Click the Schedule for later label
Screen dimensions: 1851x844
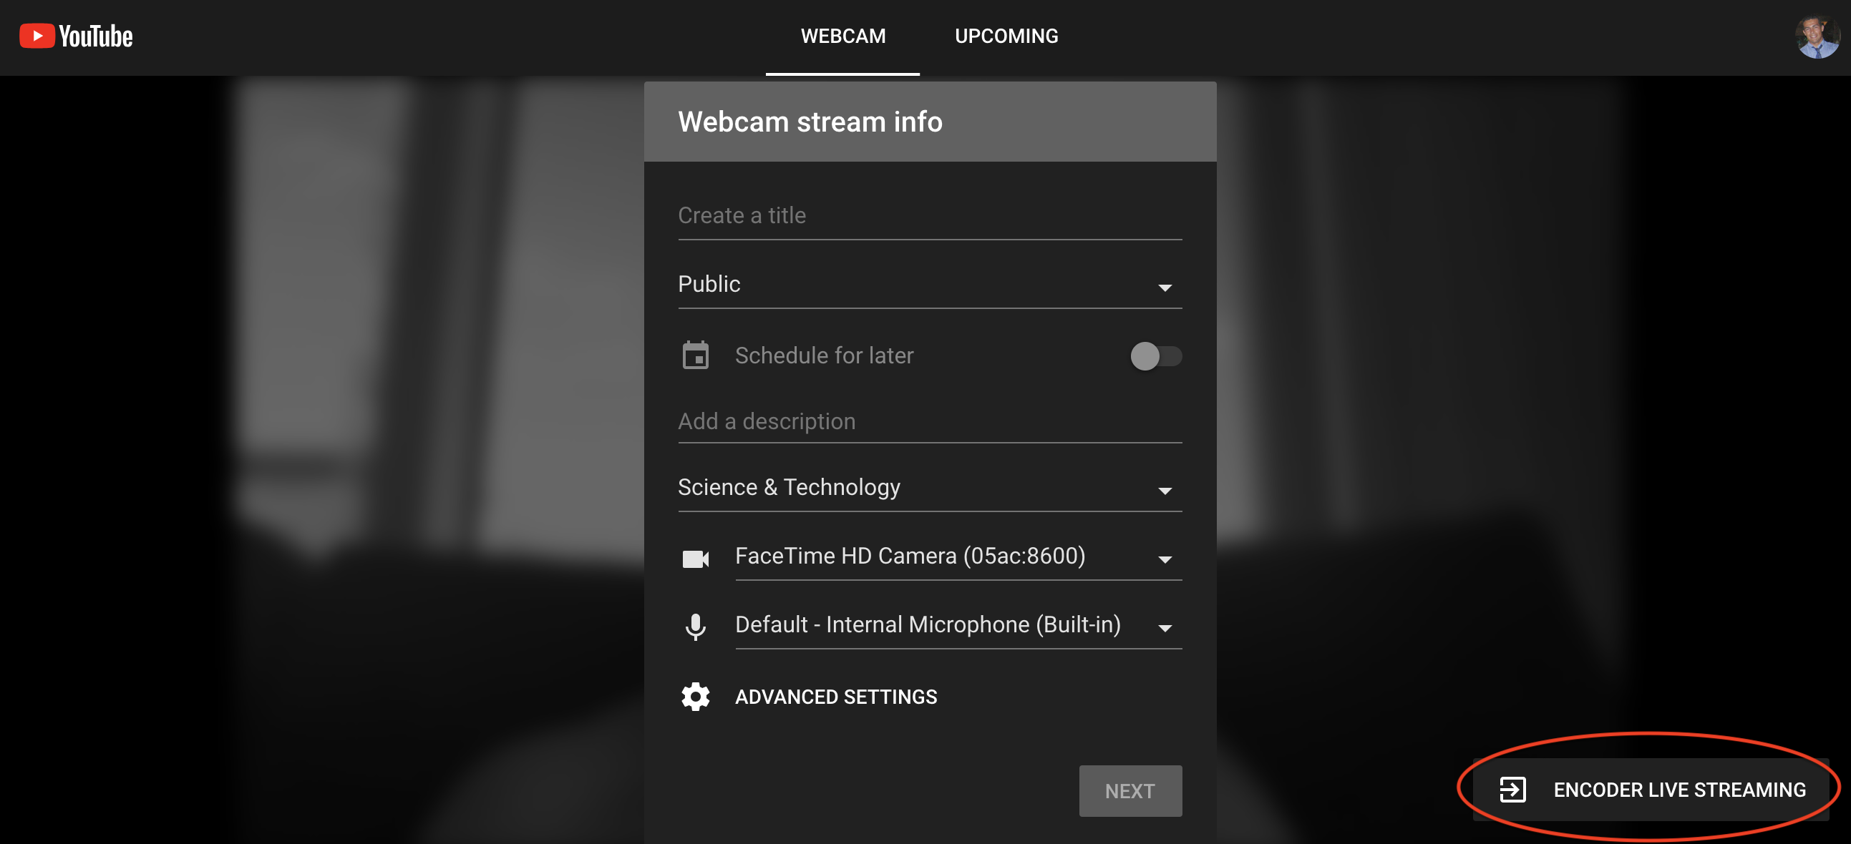(x=823, y=355)
